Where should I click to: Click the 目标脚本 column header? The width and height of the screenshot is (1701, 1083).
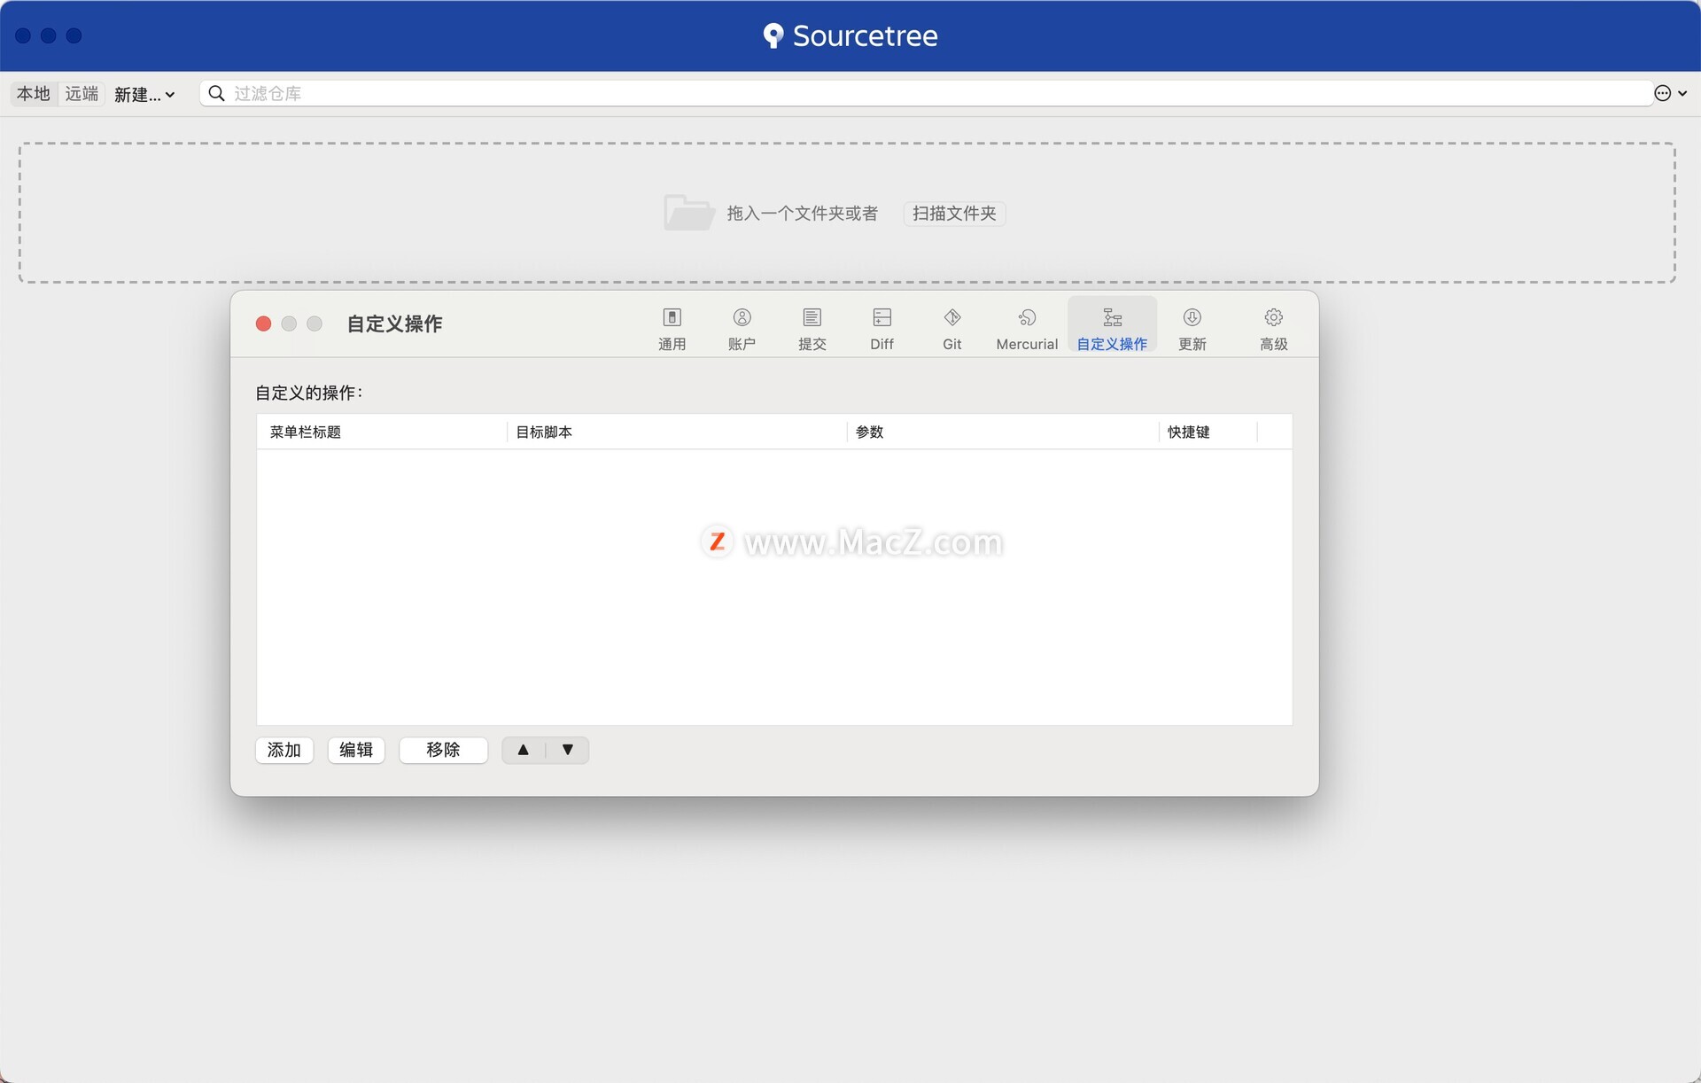[677, 432]
